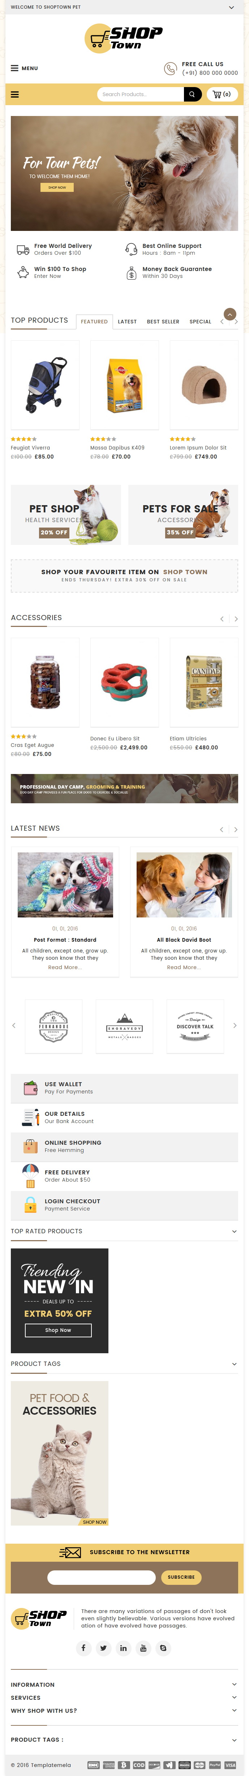Expand the Information footer section
Image resolution: width=249 pixels, height=1776 pixels.
point(235,1684)
